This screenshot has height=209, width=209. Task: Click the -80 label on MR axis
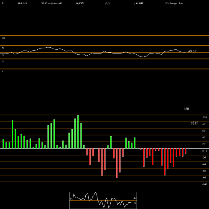204,178
